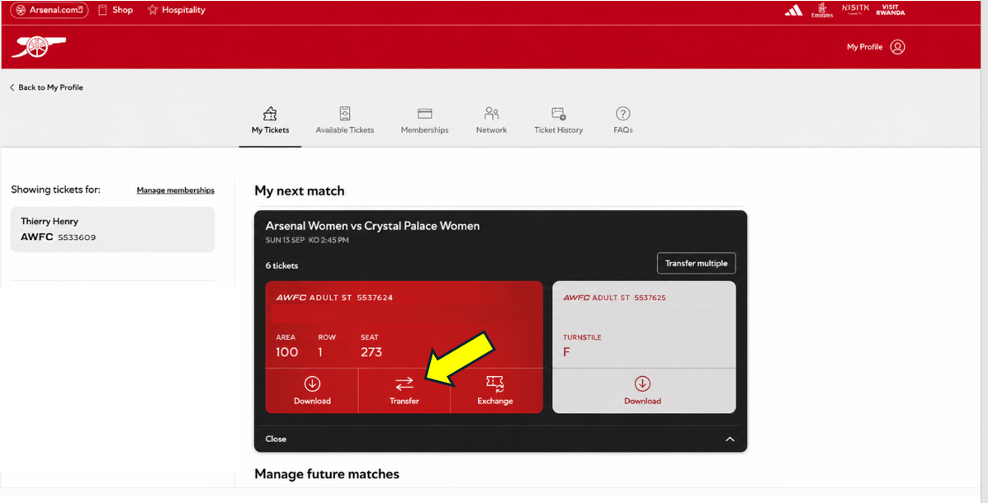Image resolution: width=988 pixels, height=503 pixels.
Task: Open the FAQs tab
Action: pos(622,120)
